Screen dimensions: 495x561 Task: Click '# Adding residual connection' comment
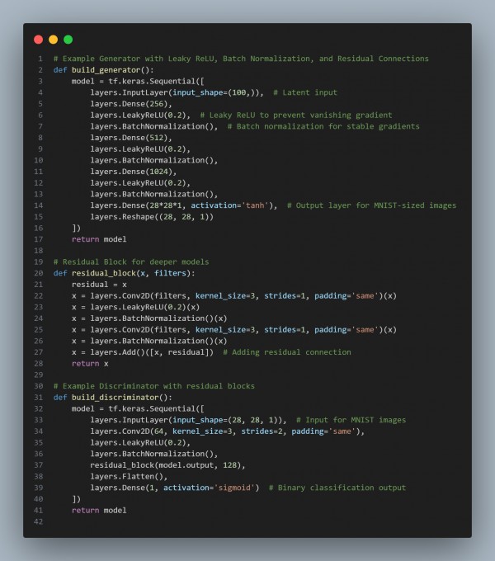[x=287, y=352]
